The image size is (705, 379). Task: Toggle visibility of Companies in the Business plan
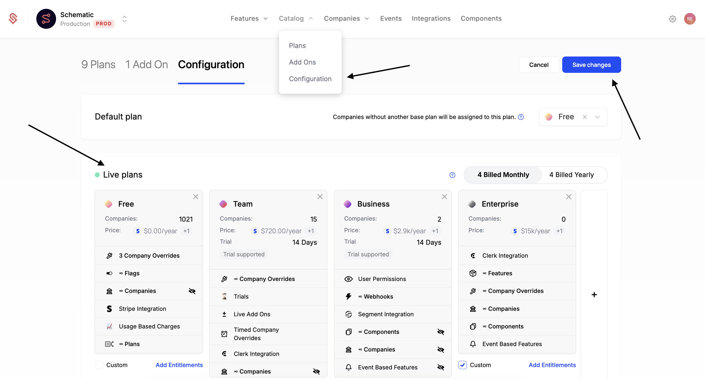pos(441,349)
